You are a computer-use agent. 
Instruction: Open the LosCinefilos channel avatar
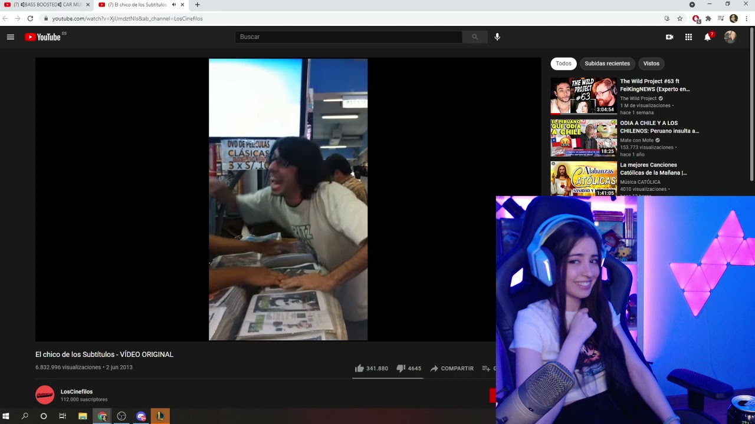45,395
